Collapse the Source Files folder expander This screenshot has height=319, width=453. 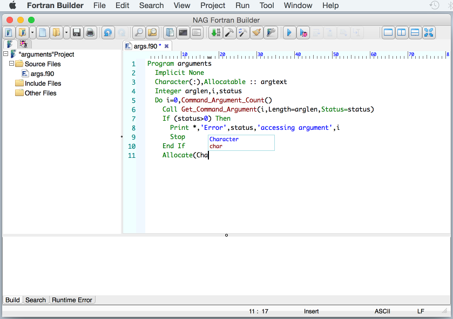[x=11, y=64]
